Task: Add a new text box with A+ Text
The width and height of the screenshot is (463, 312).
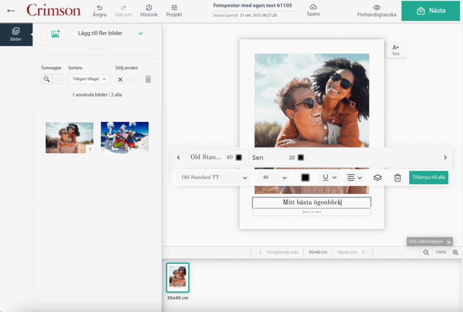Action: tap(396, 50)
